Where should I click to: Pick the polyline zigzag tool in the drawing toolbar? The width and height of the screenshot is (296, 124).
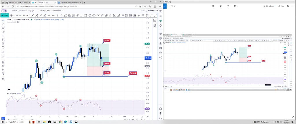coord(98,16)
